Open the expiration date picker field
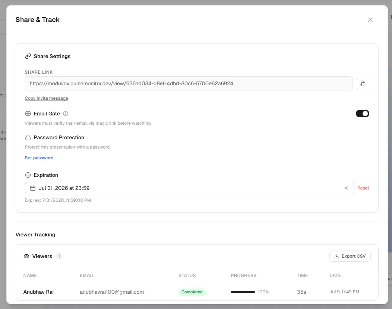The image size is (392, 309). point(190,188)
